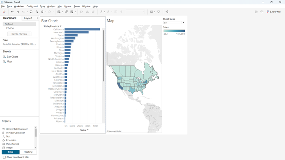Screen dimensions: 285x160
Task: Click the Objects list down scroll arrow
Action: [x=36, y=147]
